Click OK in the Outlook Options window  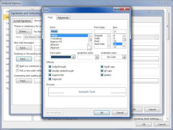(144, 124)
